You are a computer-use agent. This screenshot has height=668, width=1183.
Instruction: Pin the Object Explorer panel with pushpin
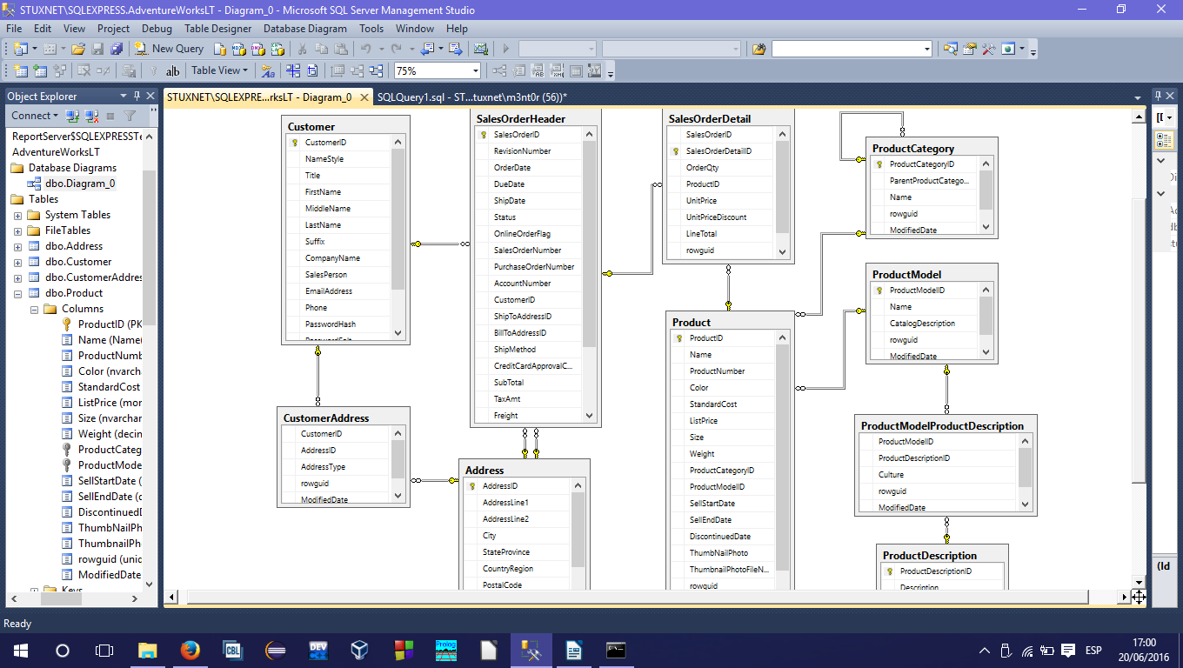click(137, 96)
